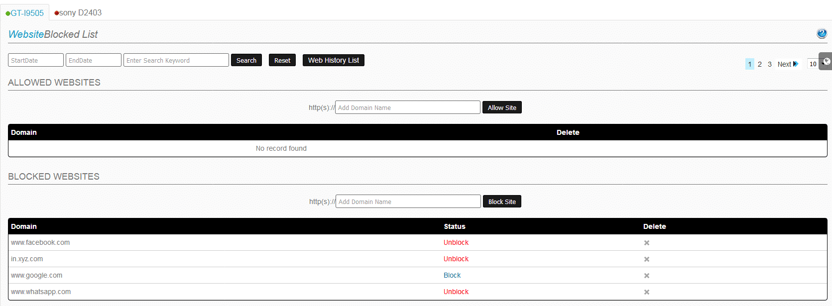The width and height of the screenshot is (832, 306).
Task: Go to the Next page
Action: 788,64
